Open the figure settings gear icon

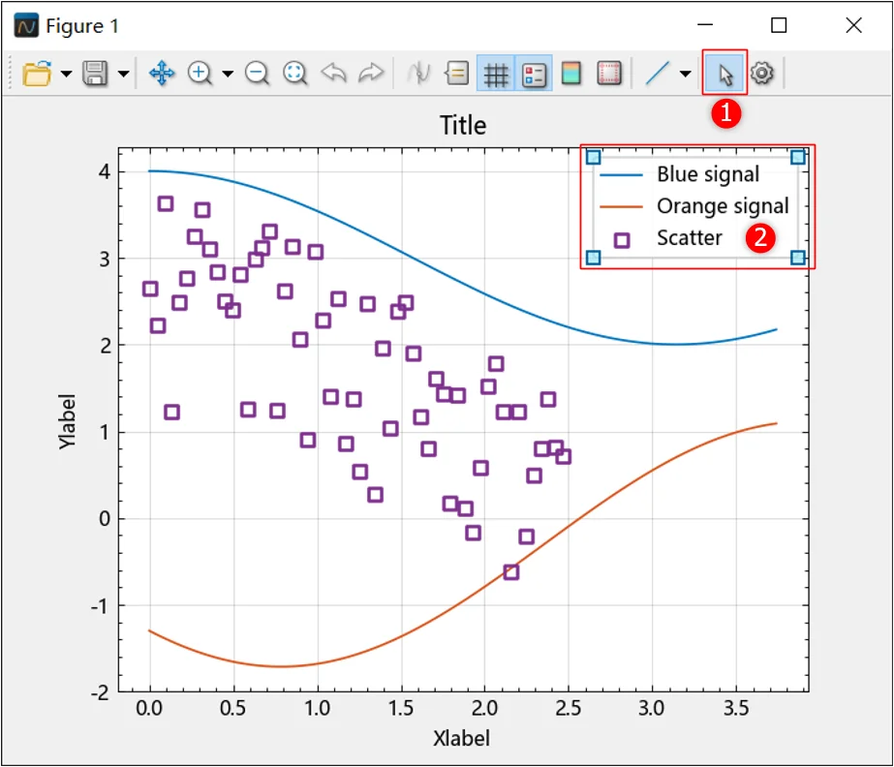pos(762,74)
